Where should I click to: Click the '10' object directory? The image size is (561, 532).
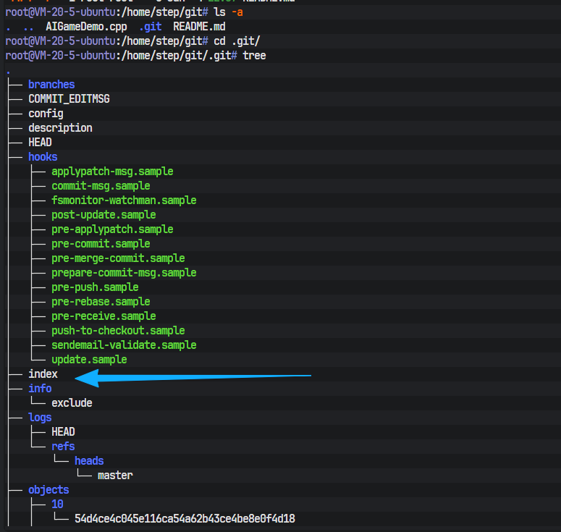point(57,504)
